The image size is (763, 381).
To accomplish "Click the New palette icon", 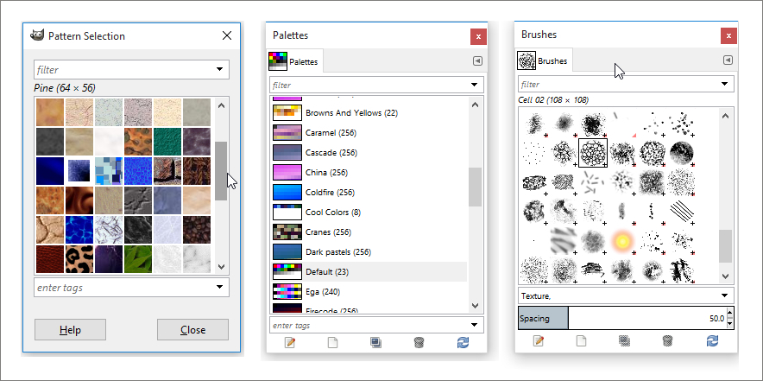I will pos(331,342).
